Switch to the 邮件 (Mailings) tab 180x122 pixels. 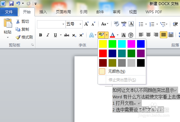point(100,12)
